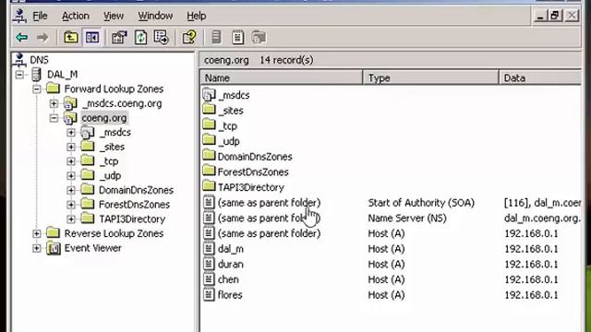Sort records by Name column header
The image size is (591, 332).
[x=281, y=77]
